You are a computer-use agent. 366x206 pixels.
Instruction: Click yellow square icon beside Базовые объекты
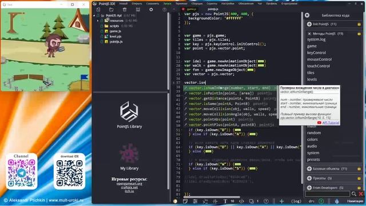pos(359,169)
